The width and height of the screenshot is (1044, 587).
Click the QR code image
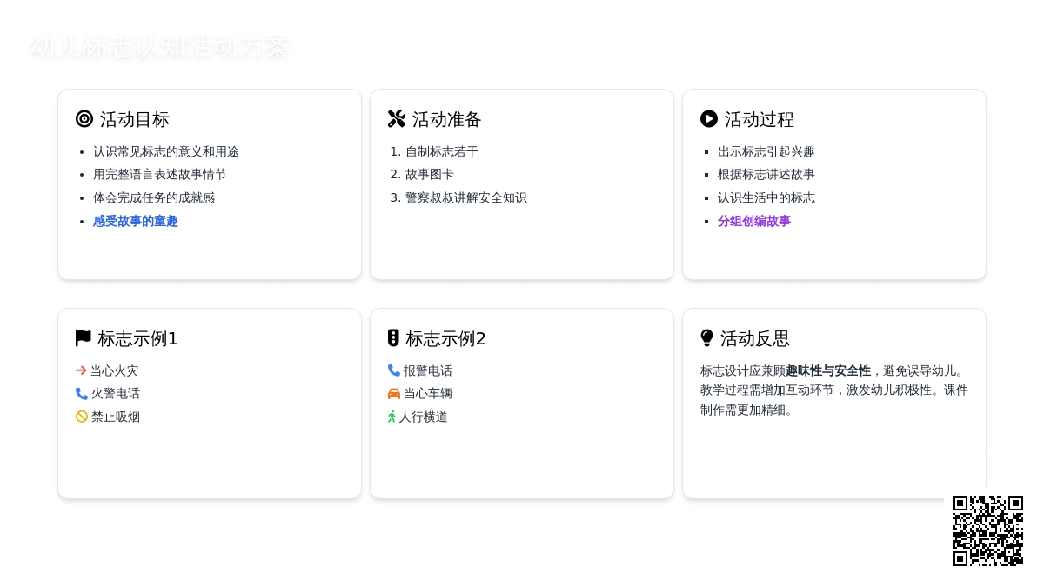(987, 530)
